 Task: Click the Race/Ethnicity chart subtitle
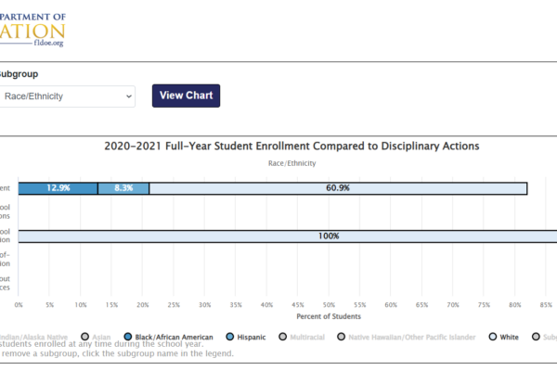pyautogui.click(x=292, y=163)
